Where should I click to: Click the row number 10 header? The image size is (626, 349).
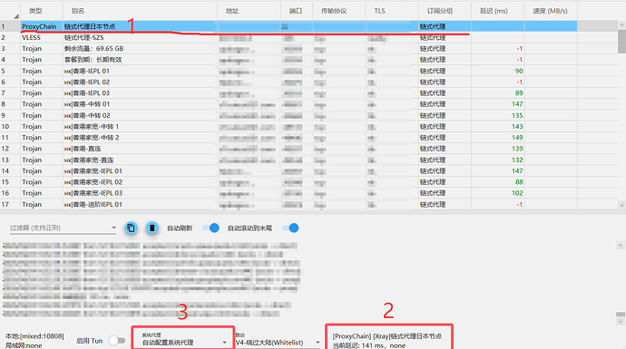tap(10, 126)
